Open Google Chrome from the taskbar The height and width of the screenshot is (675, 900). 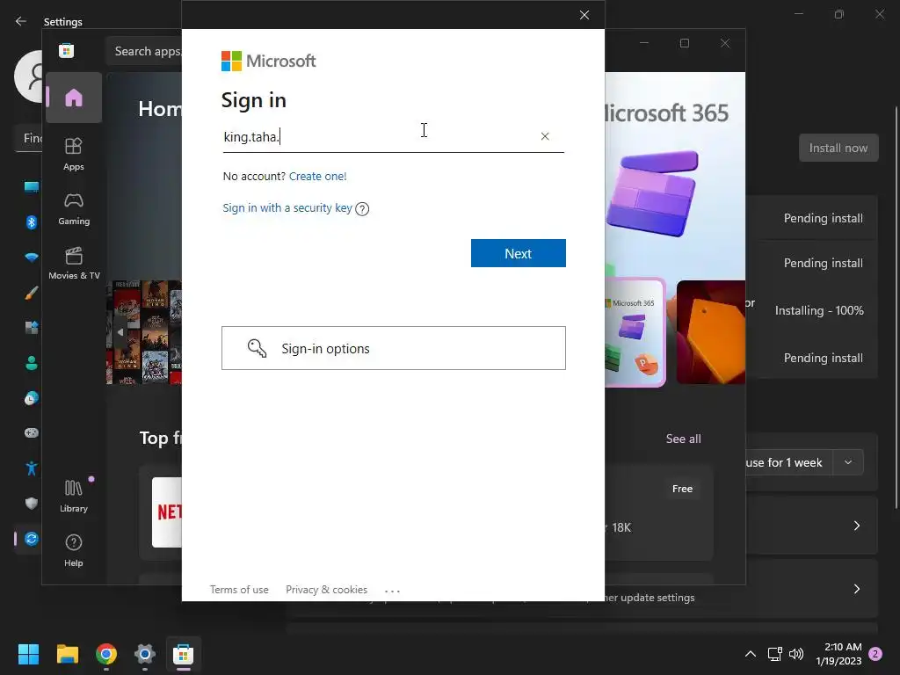click(x=106, y=654)
